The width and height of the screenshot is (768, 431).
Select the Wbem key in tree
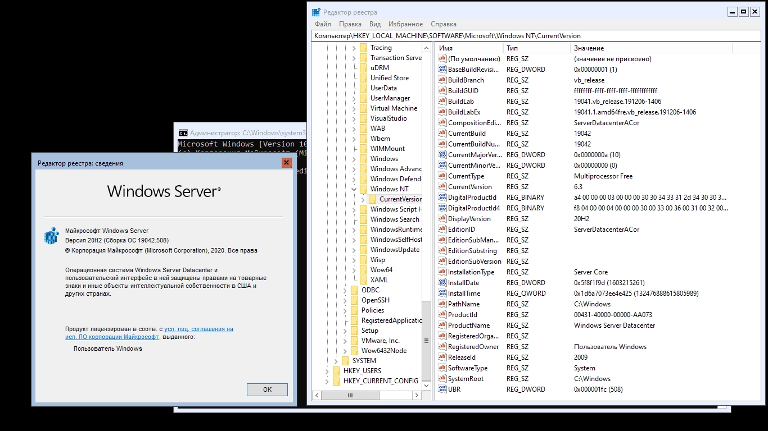[x=380, y=139]
